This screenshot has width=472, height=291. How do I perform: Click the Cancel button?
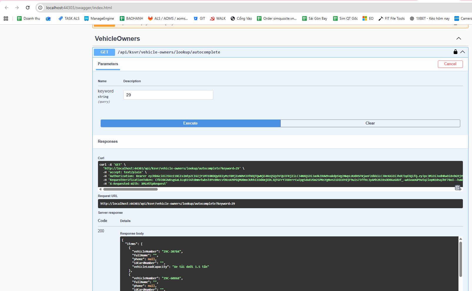point(450,64)
